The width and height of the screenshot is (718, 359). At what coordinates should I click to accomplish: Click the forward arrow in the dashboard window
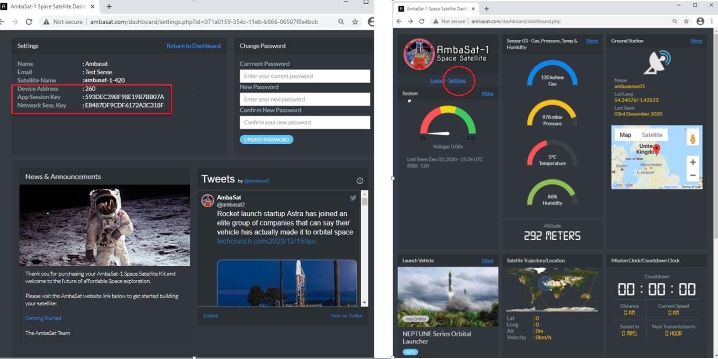tap(410, 21)
